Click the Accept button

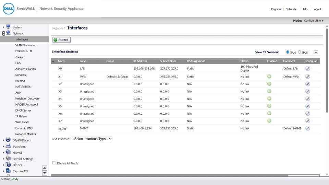pyautogui.click(x=61, y=40)
